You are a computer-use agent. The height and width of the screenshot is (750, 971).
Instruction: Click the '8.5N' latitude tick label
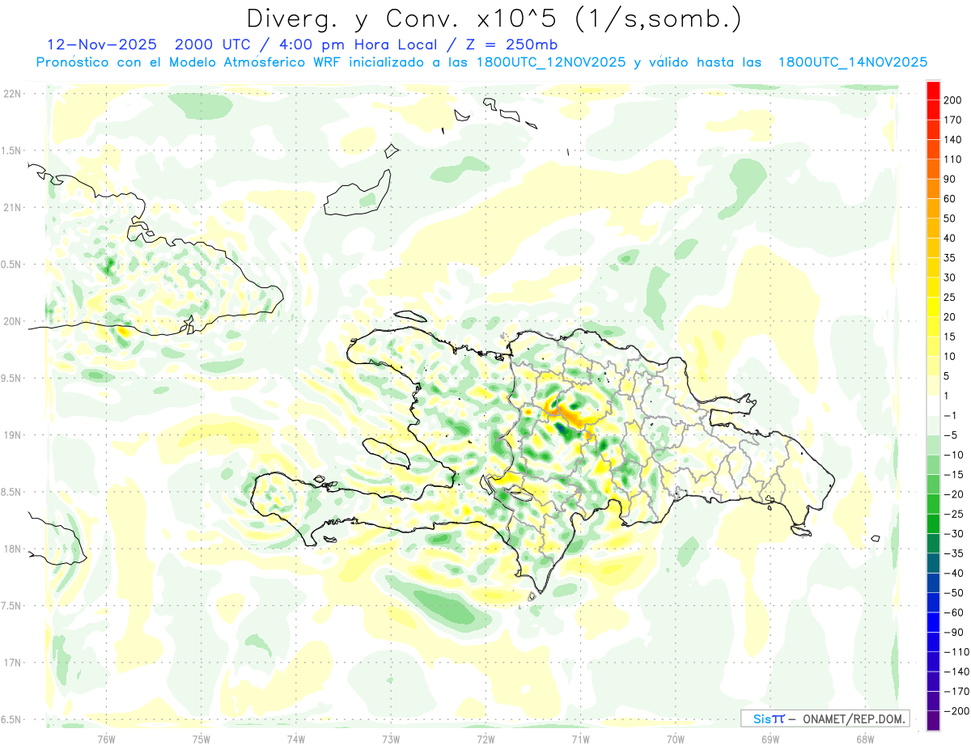pyautogui.click(x=11, y=492)
